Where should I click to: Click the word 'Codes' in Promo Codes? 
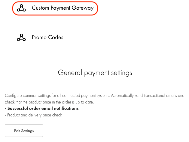coord(56,38)
